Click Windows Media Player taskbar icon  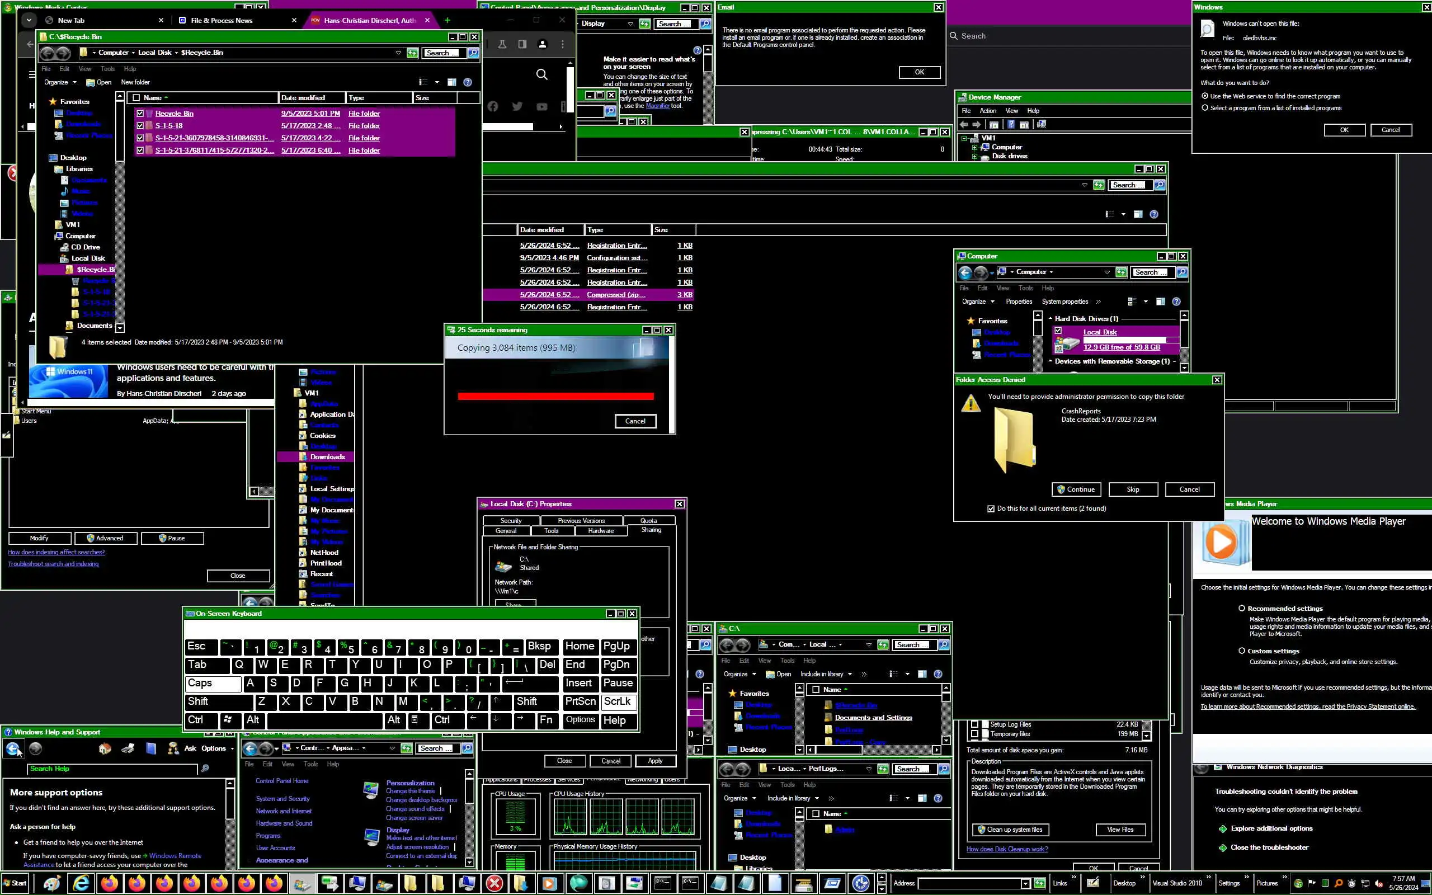pyautogui.click(x=549, y=883)
